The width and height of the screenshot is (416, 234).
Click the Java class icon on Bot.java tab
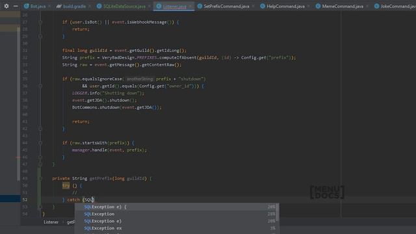point(26,6)
